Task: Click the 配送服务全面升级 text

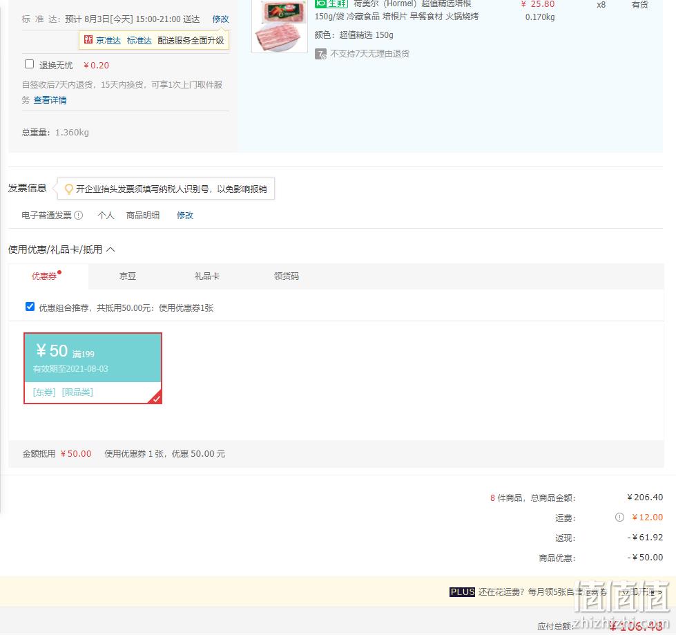Action: (x=191, y=40)
